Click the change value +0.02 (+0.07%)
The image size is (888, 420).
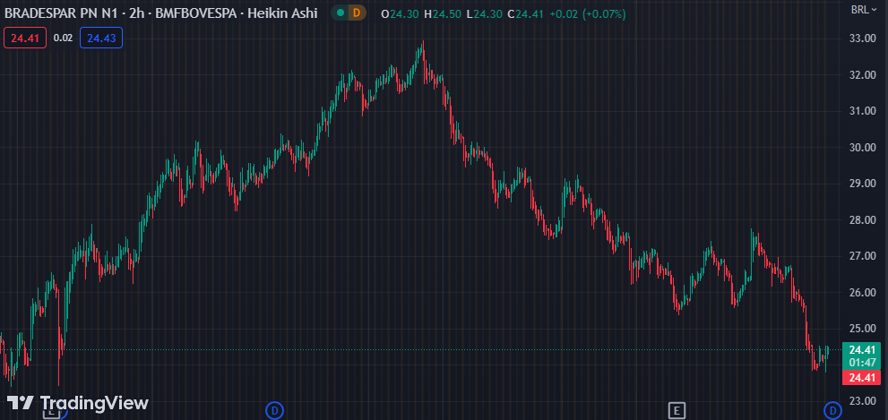(588, 13)
